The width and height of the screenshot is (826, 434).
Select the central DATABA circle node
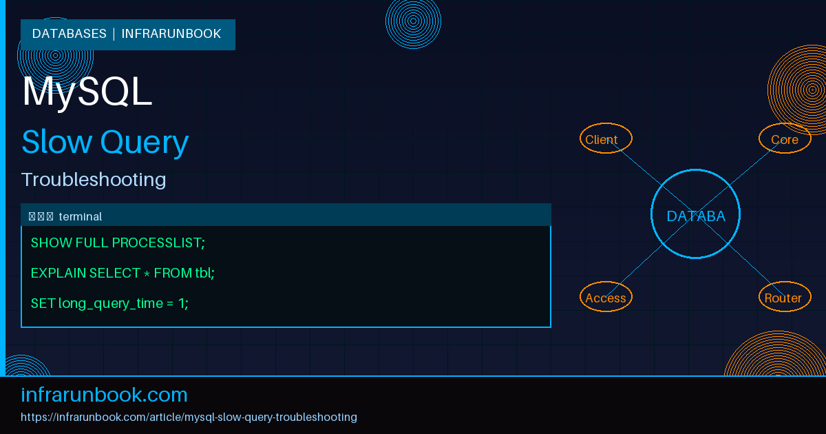(695, 215)
